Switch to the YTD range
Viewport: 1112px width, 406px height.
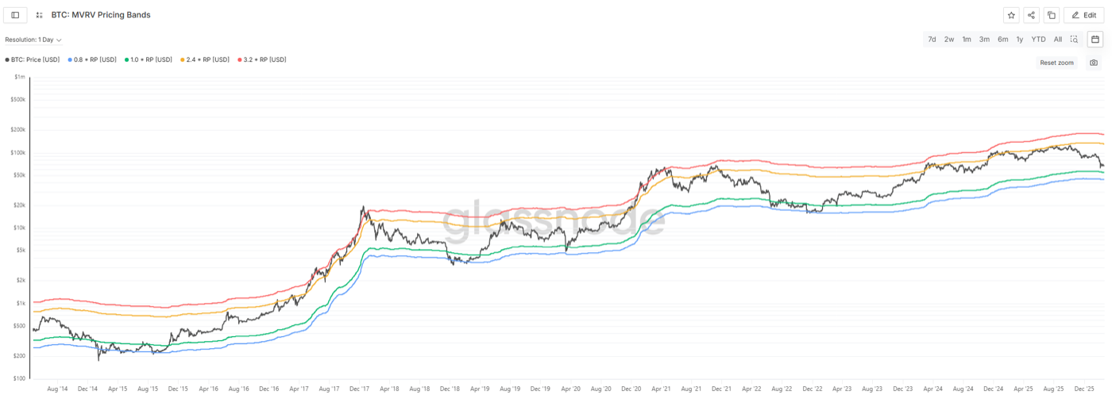(1038, 39)
